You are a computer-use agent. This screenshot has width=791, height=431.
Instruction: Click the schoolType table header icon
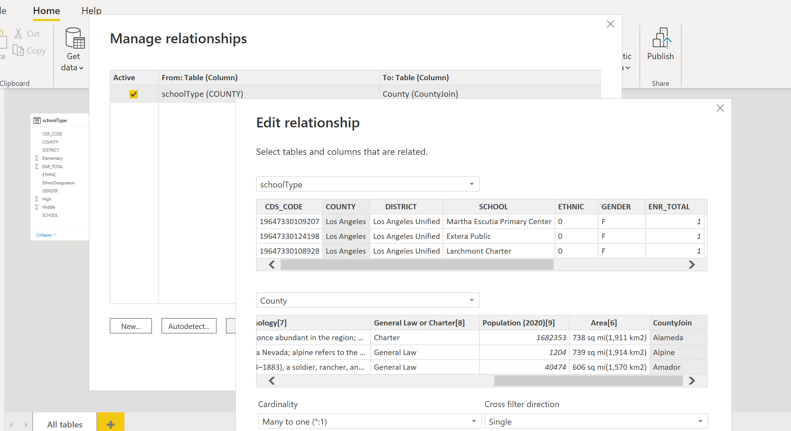37,121
